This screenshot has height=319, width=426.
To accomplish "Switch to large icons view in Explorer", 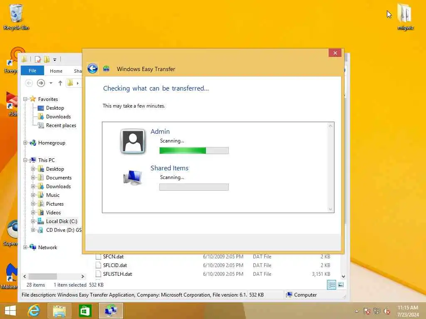I will tap(341, 285).
